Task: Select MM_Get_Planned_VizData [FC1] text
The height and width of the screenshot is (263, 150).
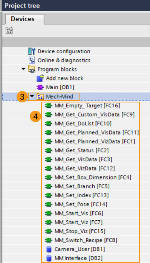Action: [x=95, y=142]
